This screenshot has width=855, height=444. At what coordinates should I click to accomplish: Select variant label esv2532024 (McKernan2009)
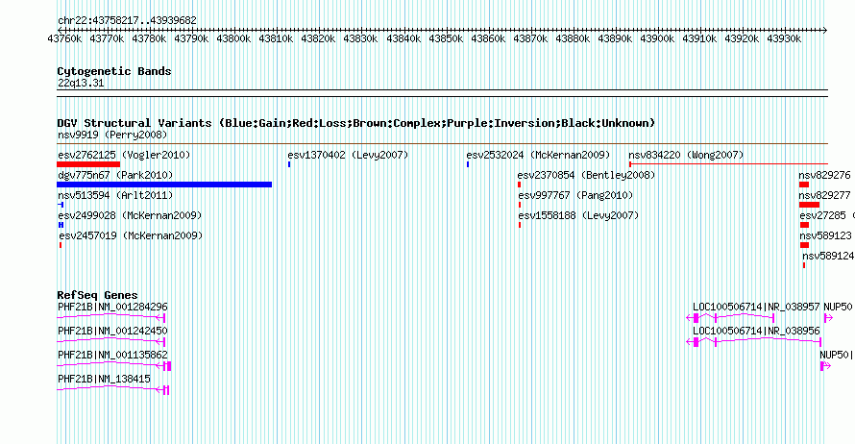[x=538, y=155]
